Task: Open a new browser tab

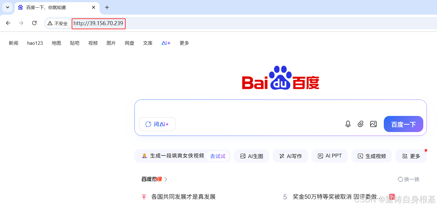Action: 107,7
